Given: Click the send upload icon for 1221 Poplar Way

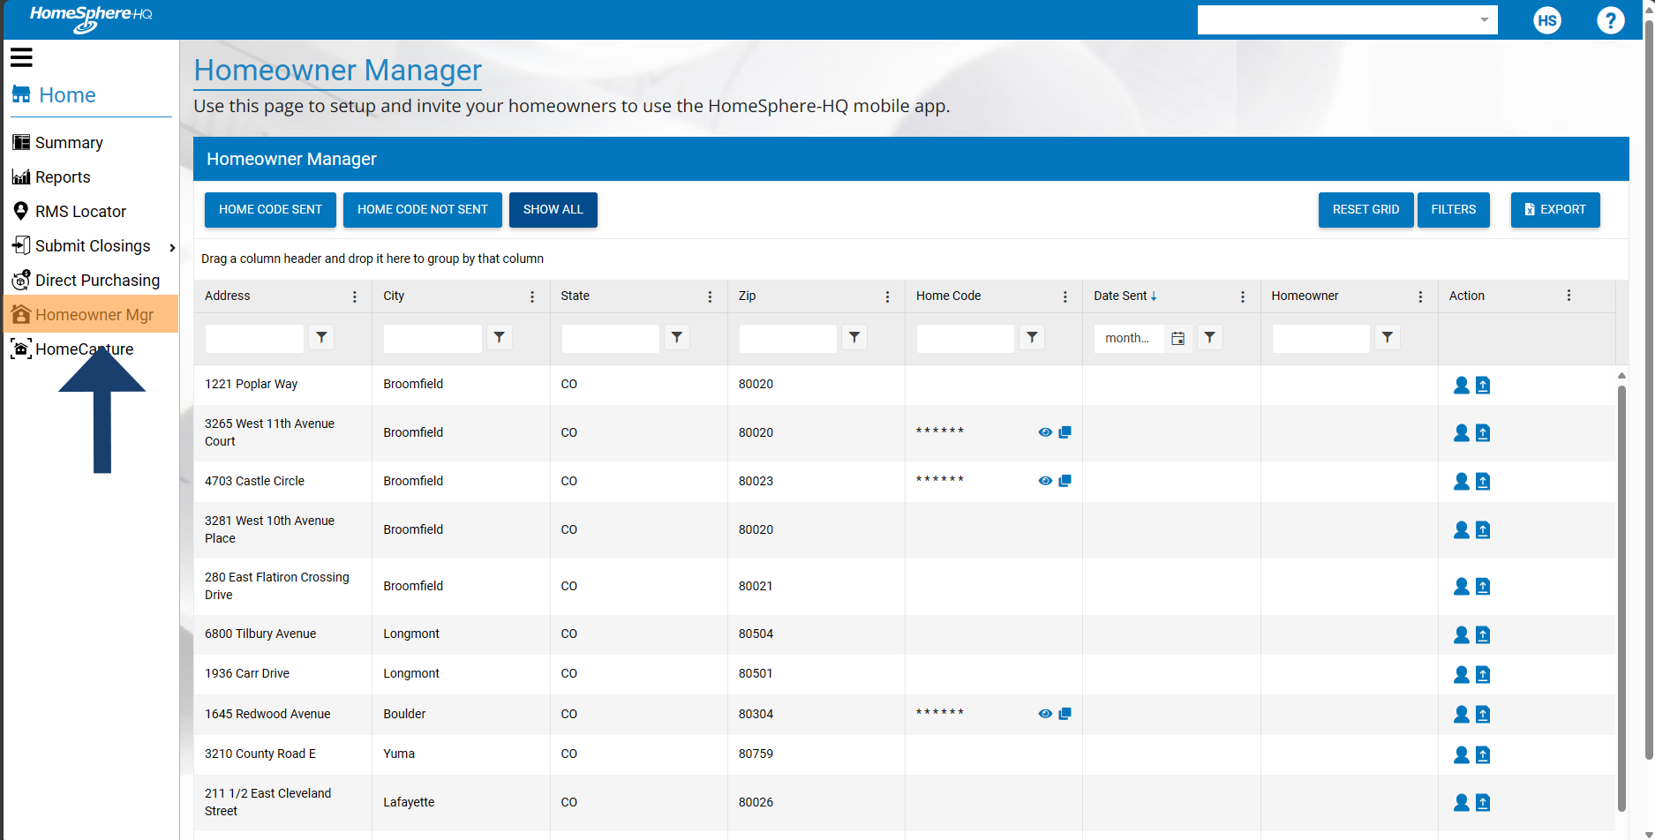Looking at the screenshot, I should 1483,385.
